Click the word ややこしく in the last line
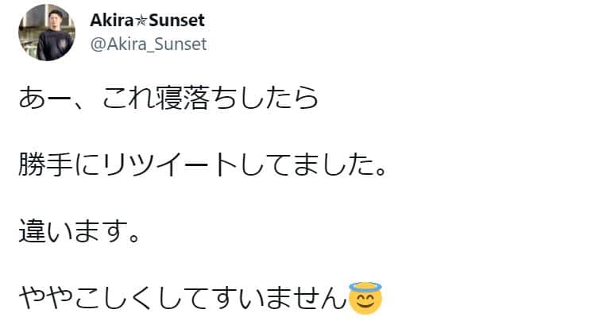591x325 pixels. [85, 300]
